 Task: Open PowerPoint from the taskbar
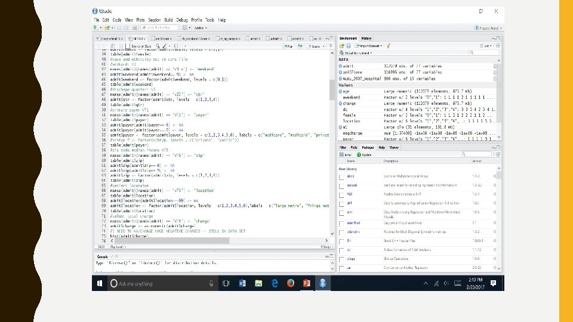coord(307,283)
